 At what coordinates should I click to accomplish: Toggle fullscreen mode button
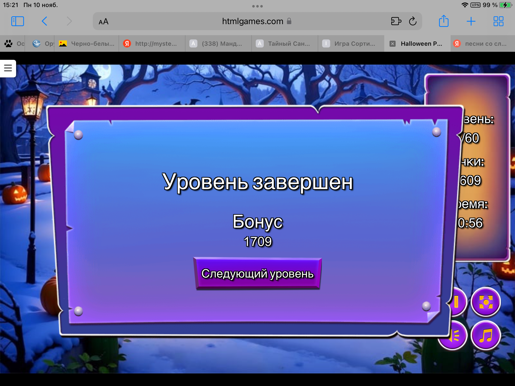(x=486, y=302)
